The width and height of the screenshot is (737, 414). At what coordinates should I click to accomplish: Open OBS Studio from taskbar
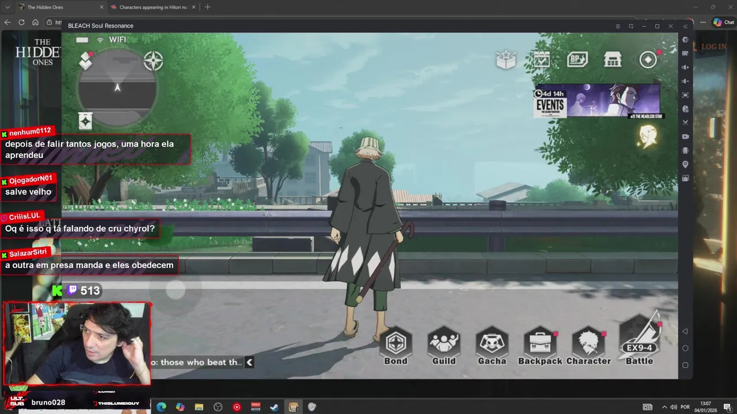[x=218, y=407]
